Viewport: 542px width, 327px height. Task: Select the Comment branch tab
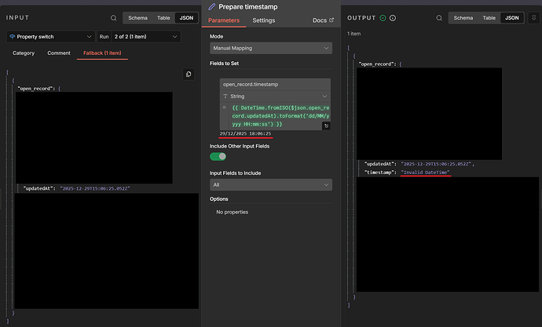(59, 53)
